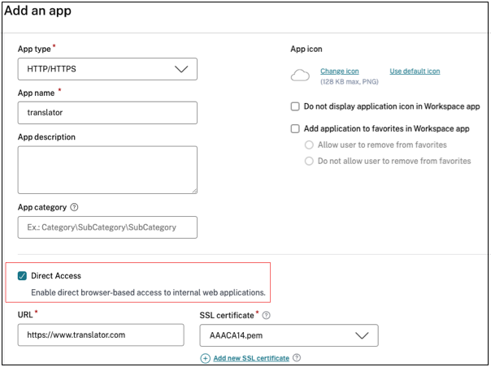Click the Use default icon link
The image size is (491, 367).
[415, 71]
